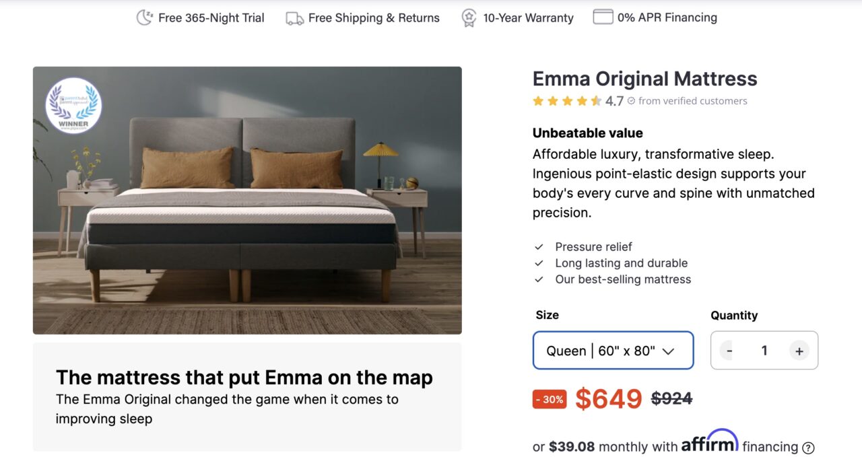Click the Our best-selling mattress checkmark

point(539,279)
